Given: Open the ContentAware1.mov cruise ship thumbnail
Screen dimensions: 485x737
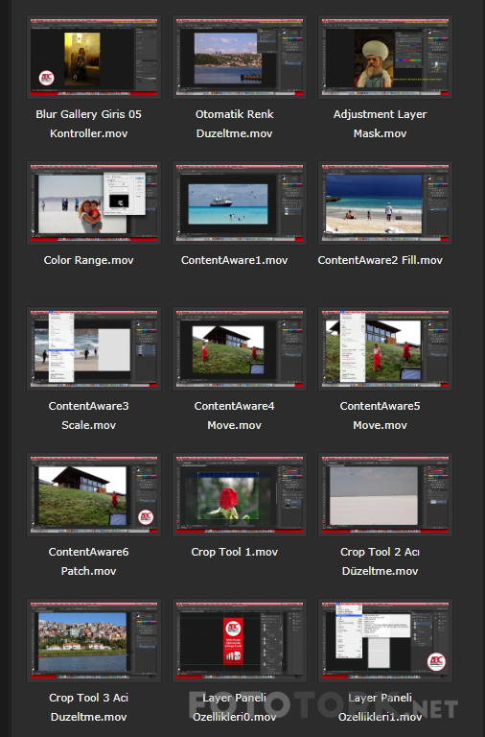Looking at the screenshot, I should pyautogui.click(x=240, y=203).
